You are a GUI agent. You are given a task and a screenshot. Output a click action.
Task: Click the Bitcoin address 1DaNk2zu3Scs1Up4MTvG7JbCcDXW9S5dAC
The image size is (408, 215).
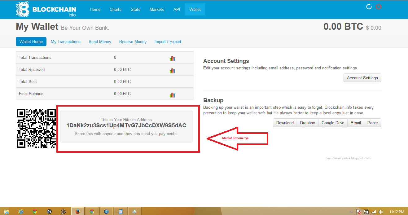pos(126,125)
